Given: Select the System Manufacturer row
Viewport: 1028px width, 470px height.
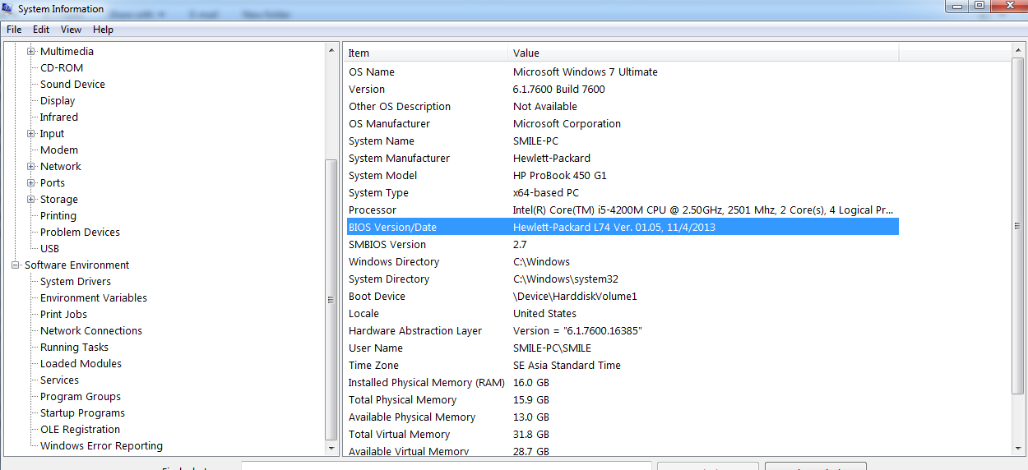Looking at the screenshot, I should click(x=623, y=158).
